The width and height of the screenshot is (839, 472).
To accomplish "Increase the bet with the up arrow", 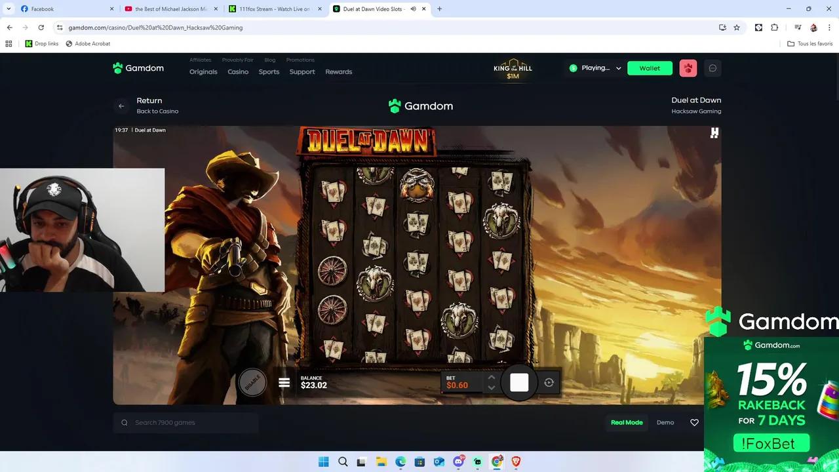I will coord(492,377).
